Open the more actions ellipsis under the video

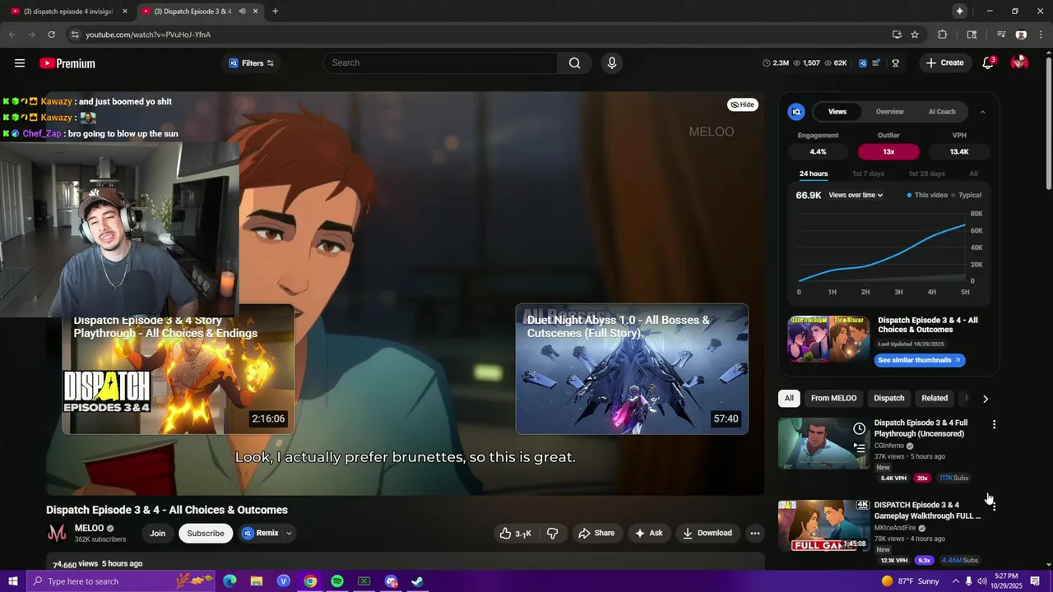click(x=754, y=533)
